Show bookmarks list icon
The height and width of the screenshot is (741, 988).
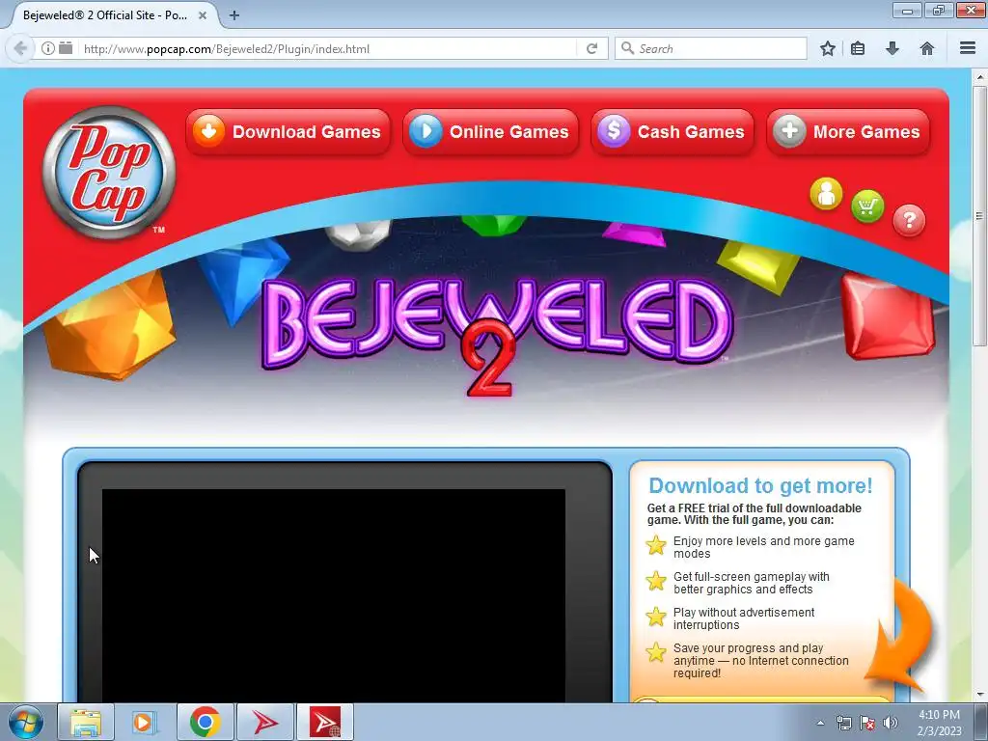(x=858, y=48)
